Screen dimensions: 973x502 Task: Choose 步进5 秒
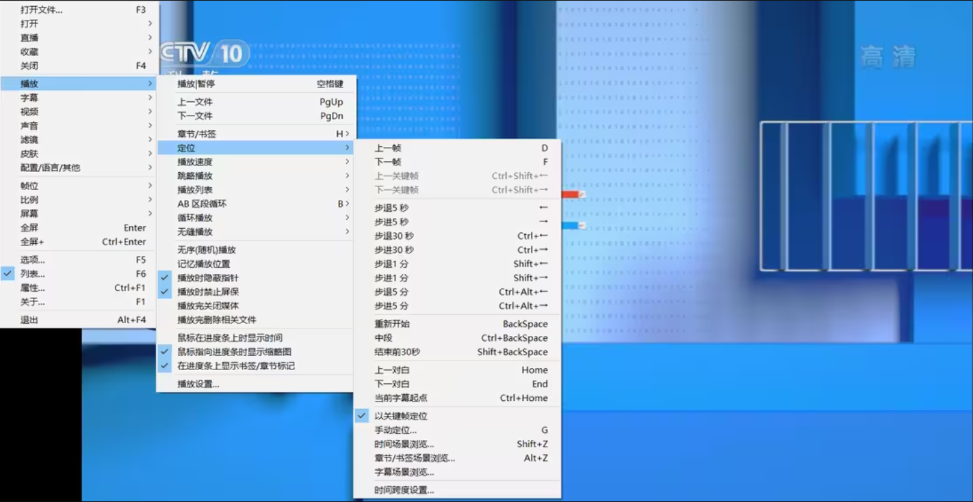(x=457, y=222)
